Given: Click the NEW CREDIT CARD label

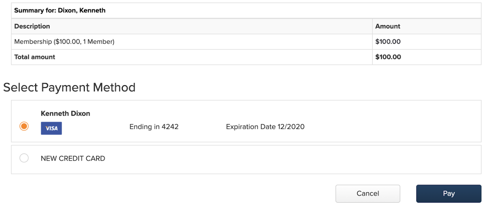Looking at the screenshot, I should pos(73,158).
